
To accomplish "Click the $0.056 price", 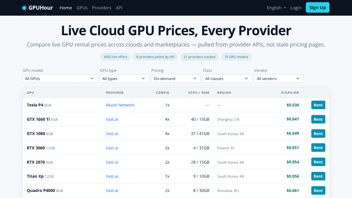I will pos(293,176).
